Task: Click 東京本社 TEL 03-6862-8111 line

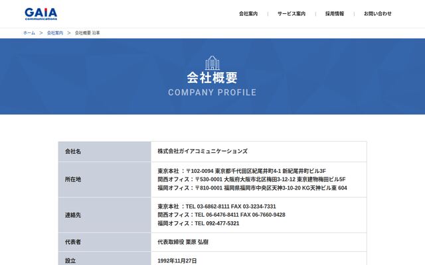Action: point(217,207)
